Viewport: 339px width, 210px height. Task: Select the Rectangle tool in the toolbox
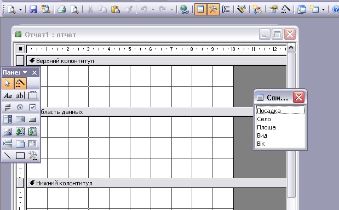(20, 156)
